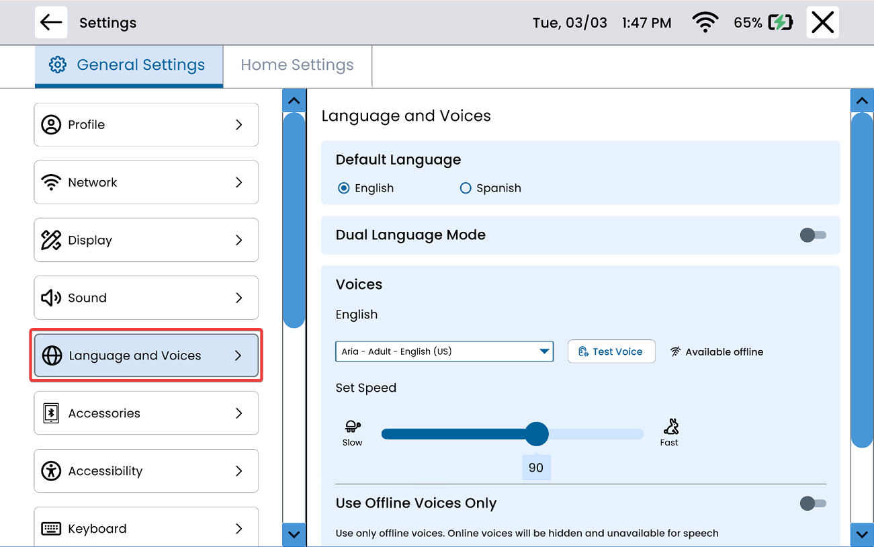Select Spanish as default language
Screen dimensions: 874x547
tap(466, 188)
